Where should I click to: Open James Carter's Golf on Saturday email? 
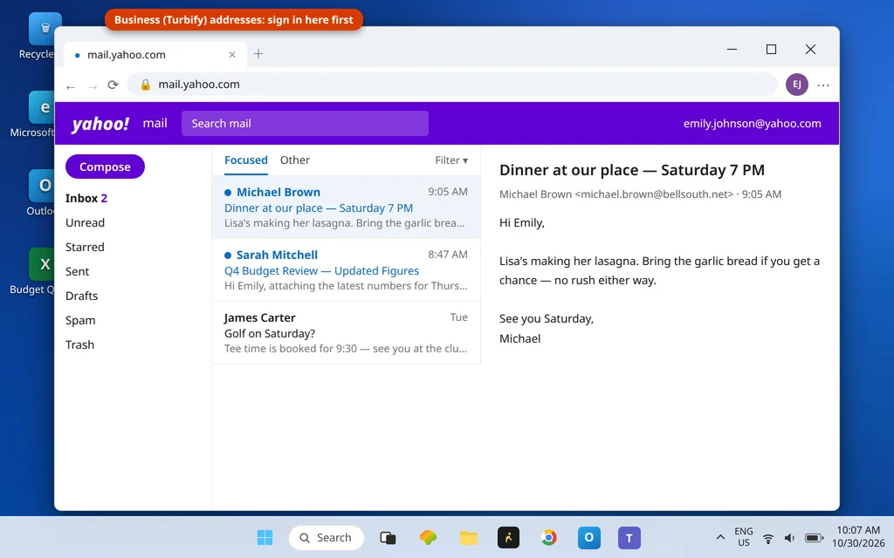(x=346, y=332)
